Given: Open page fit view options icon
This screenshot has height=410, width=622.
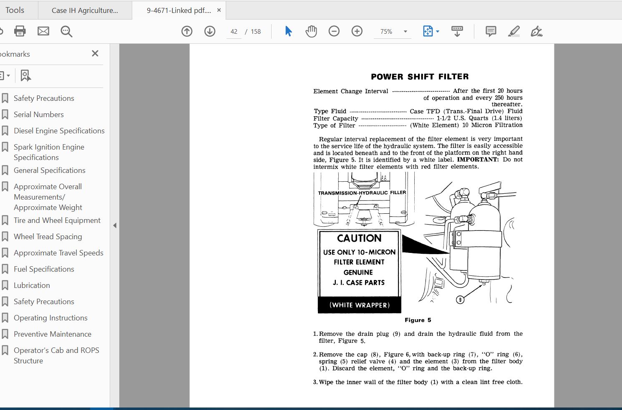Looking at the screenshot, I should 428,31.
